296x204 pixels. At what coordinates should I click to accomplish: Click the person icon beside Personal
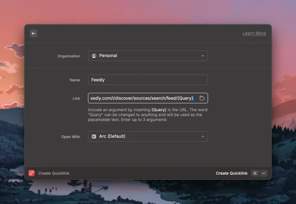(94, 56)
